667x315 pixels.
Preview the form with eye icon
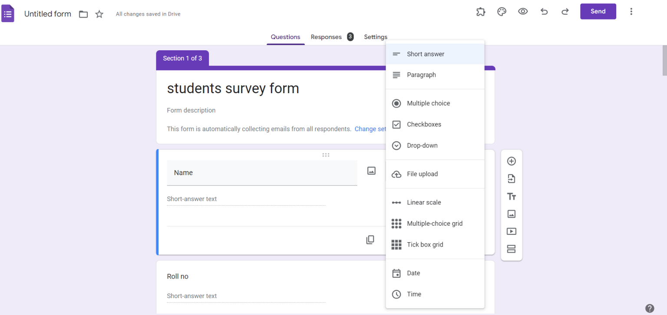tap(523, 12)
